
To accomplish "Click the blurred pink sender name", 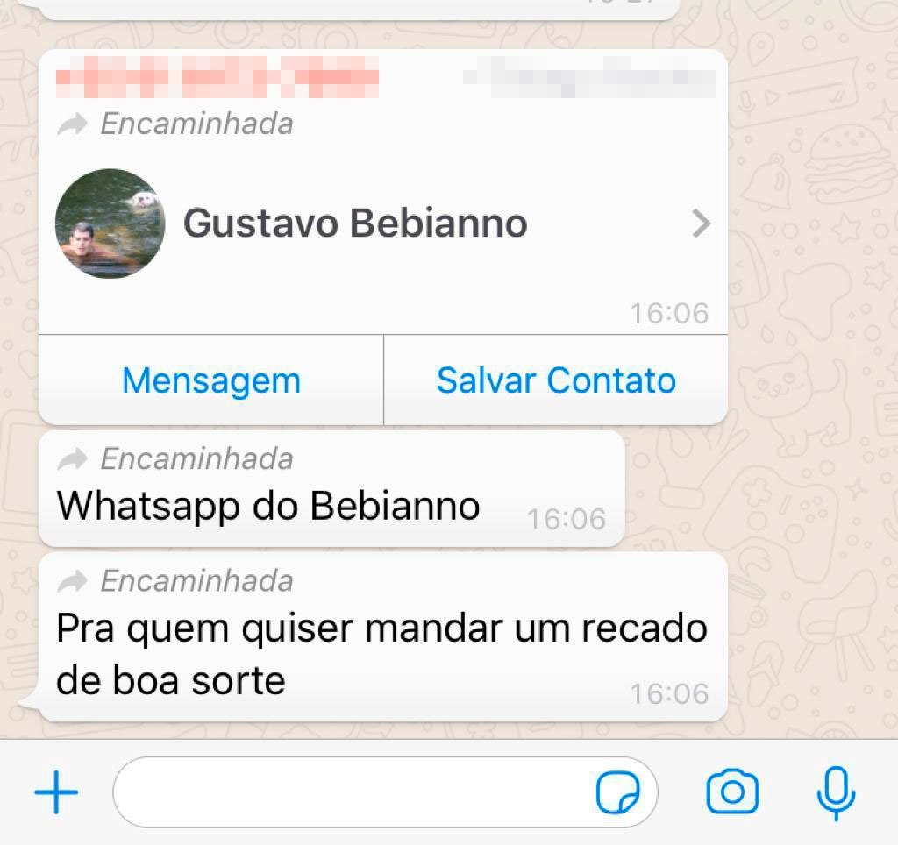I will click(x=217, y=77).
